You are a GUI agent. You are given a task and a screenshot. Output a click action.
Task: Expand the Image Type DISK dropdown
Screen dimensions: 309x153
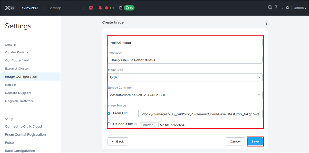coord(185,77)
